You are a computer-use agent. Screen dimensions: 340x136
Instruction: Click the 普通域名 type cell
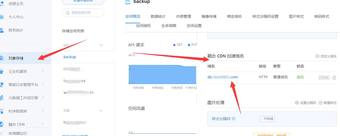(280, 77)
